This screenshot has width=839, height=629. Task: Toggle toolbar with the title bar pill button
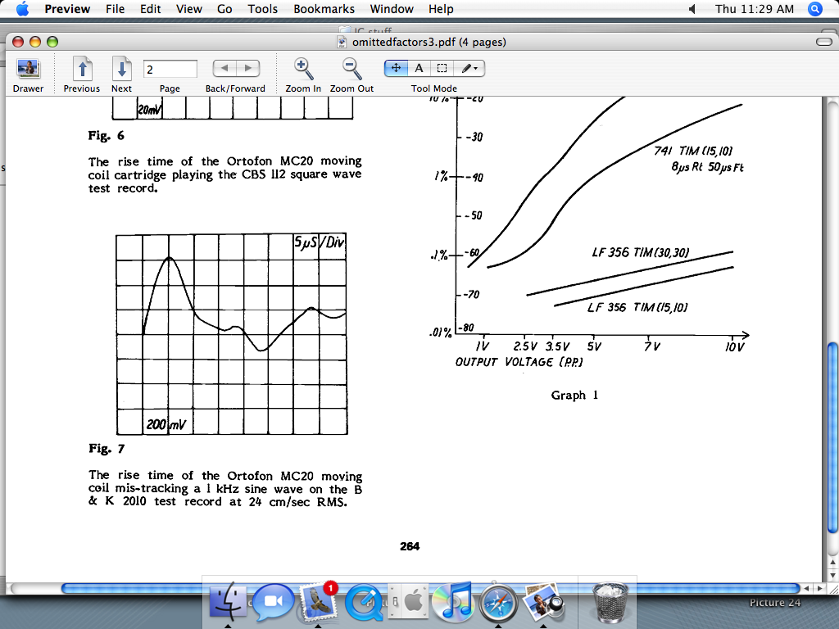point(823,42)
